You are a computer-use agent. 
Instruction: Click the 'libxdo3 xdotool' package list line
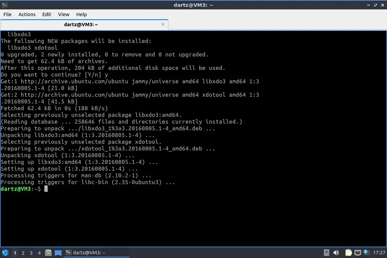click(32, 48)
